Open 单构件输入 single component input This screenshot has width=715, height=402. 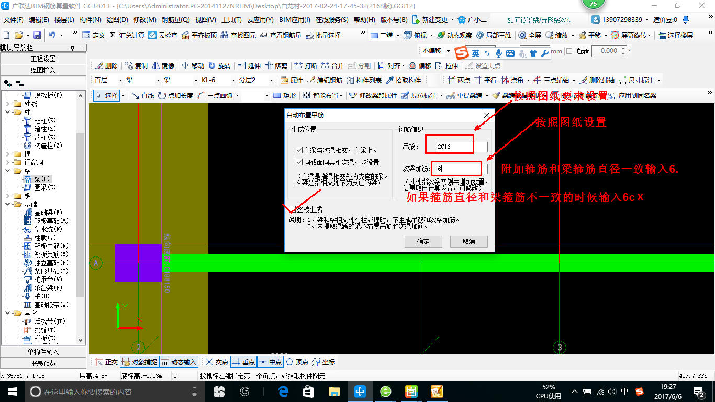(43, 352)
